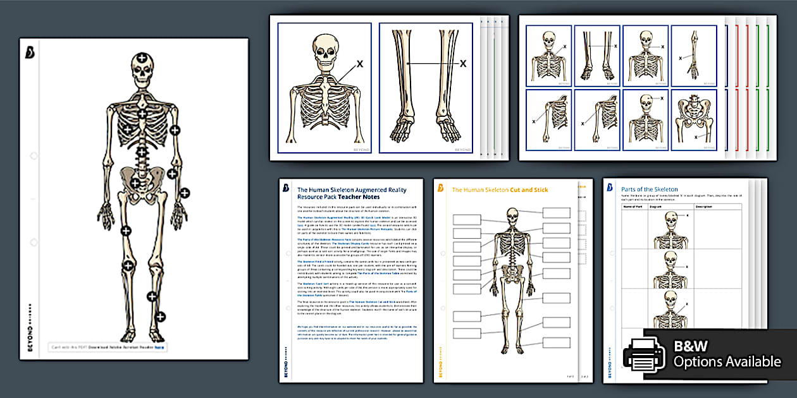Image resolution: width=797 pixels, height=398 pixels.
Task: Toggle the pelvis hotspot marker
Action: click(135, 183)
